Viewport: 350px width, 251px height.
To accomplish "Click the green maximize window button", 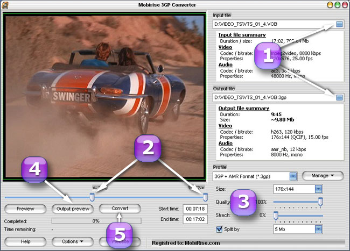I will pos(338,5).
